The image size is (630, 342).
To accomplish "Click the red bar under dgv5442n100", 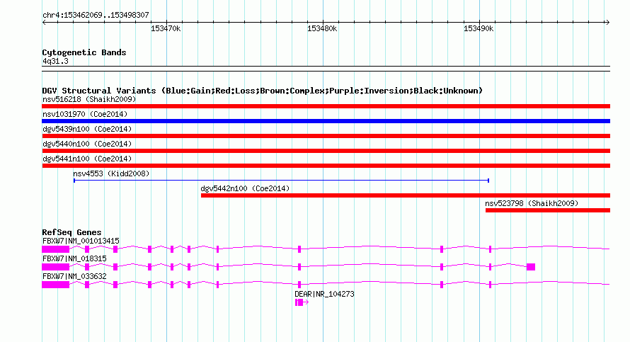I will tap(406, 195).
